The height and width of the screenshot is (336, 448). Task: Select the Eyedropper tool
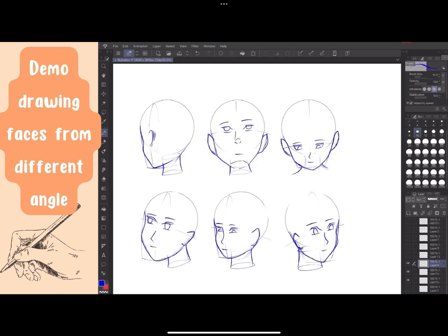104,121
